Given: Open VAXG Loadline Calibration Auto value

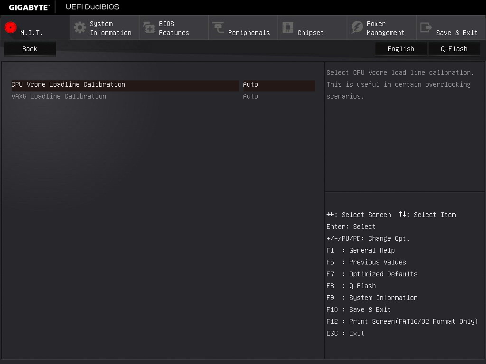Looking at the screenshot, I should (x=251, y=97).
